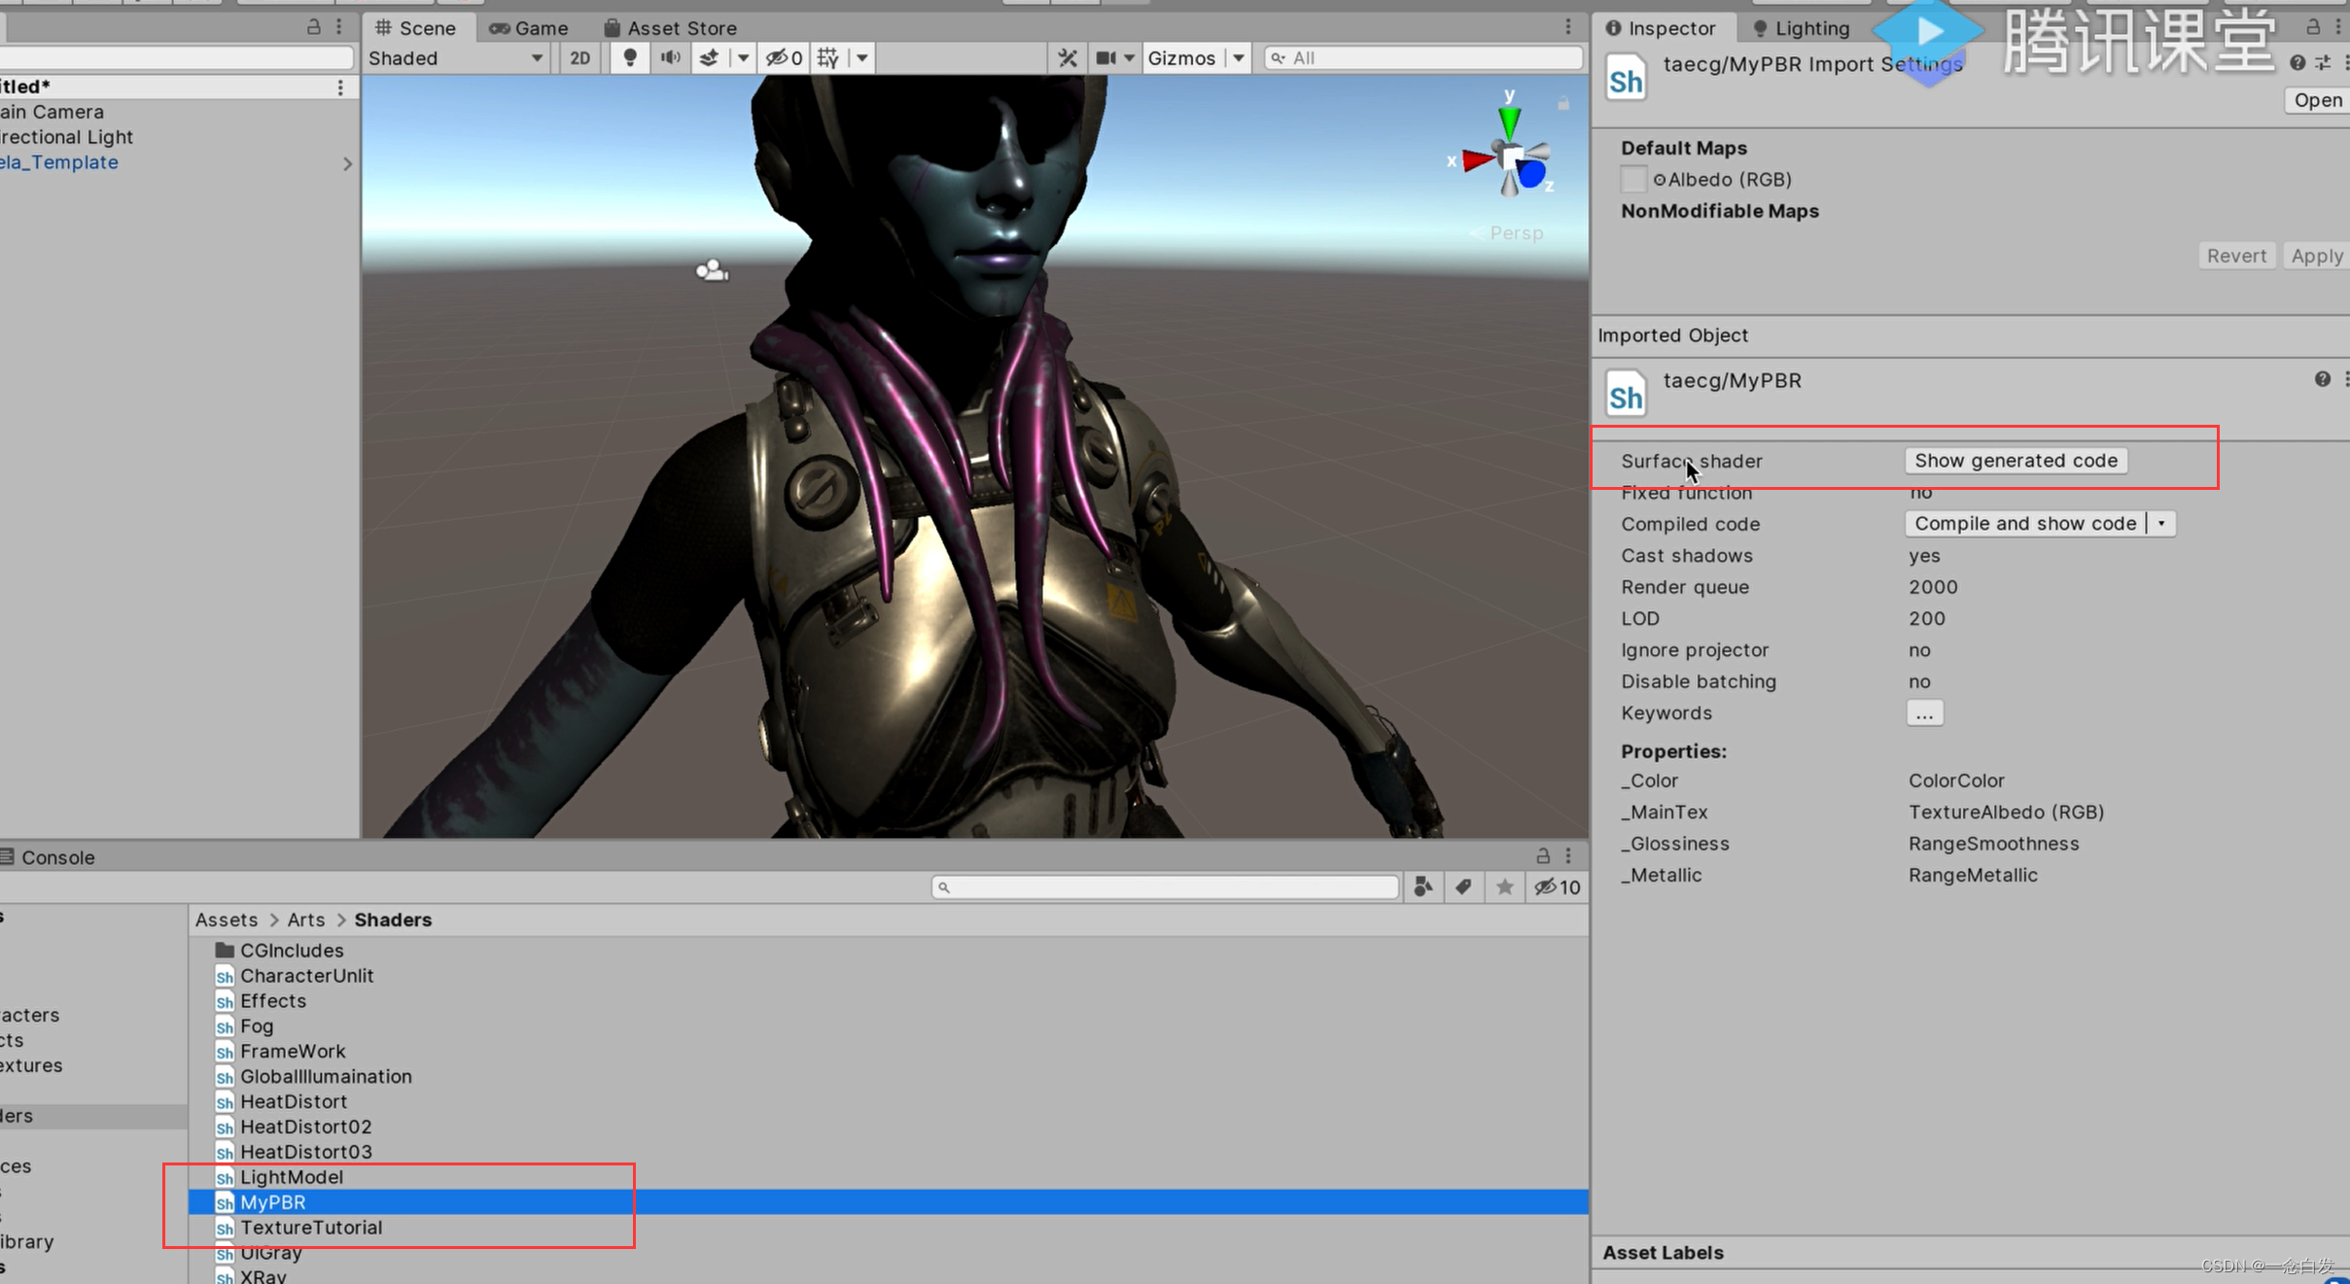
Task: Click the Keywords ellipsis button
Action: click(x=1924, y=713)
